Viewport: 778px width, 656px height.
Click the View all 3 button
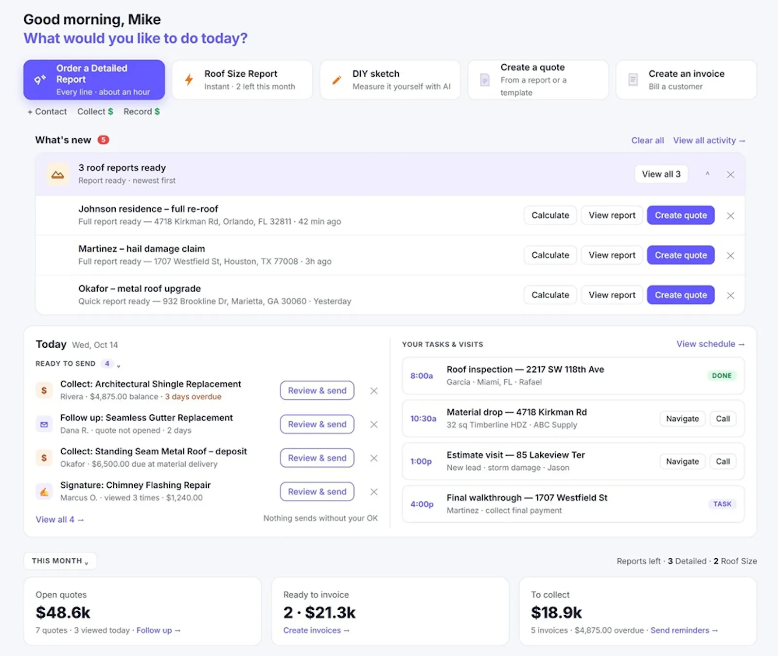tap(661, 174)
